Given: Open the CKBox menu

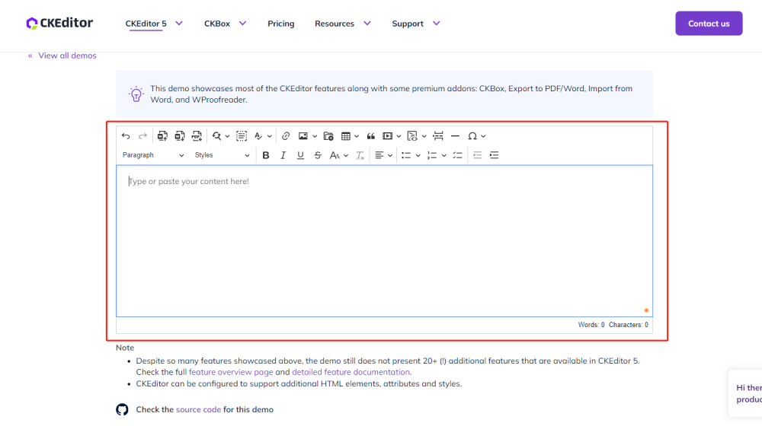Looking at the screenshot, I should pyautogui.click(x=225, y=24).
